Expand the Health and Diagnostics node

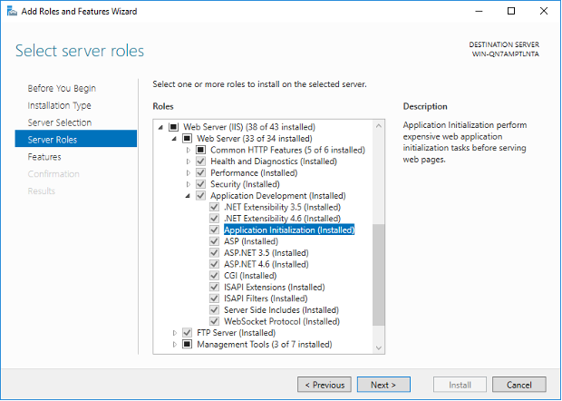tap(189, 161)
